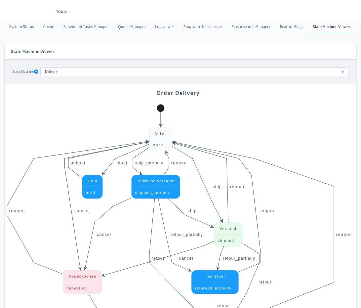Open the Elasticsearch Manager tab
Viewport: 361px width, 308px height.
coord(251,27)
